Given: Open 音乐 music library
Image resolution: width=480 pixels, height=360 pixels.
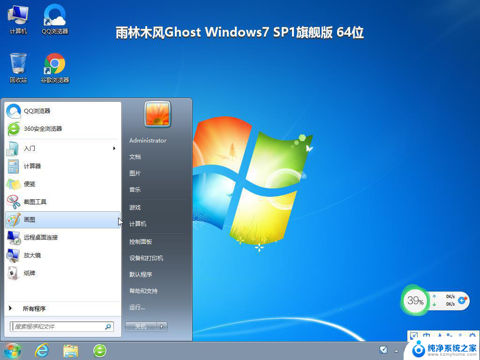Looking at the screenshot, I should pyautogui.click(x=135, y=190).
